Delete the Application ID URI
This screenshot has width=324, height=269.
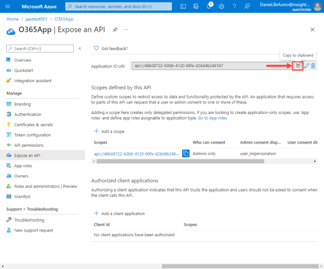313,66
